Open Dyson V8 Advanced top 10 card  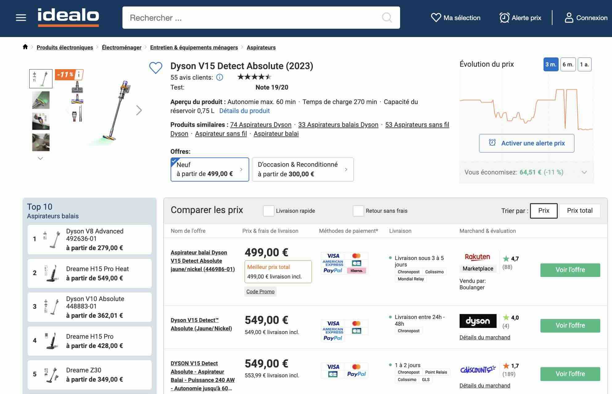pyautogui.click(x=89, y=240)
